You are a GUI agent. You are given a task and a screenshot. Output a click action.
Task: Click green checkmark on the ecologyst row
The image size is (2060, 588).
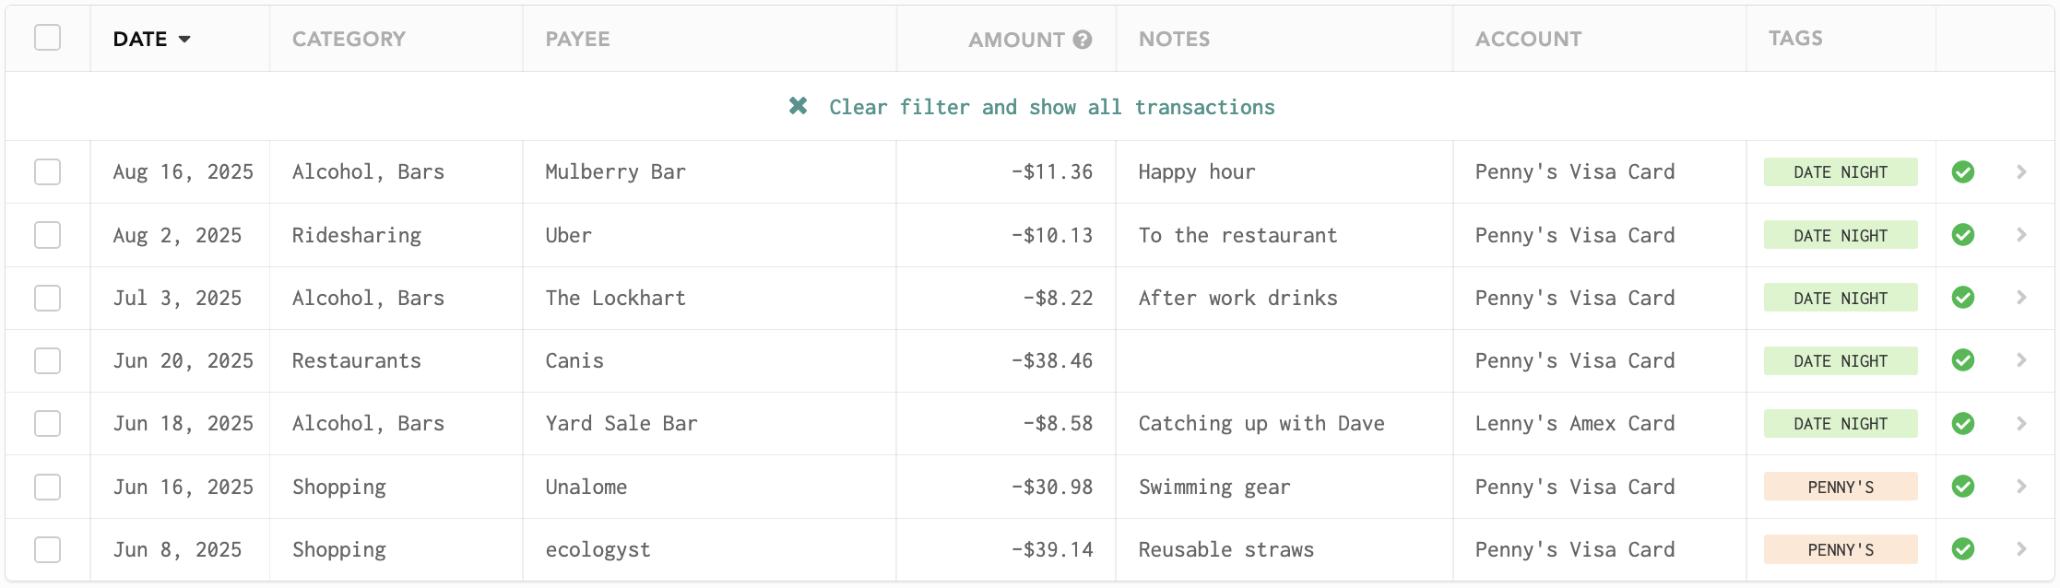[1963, 549]
